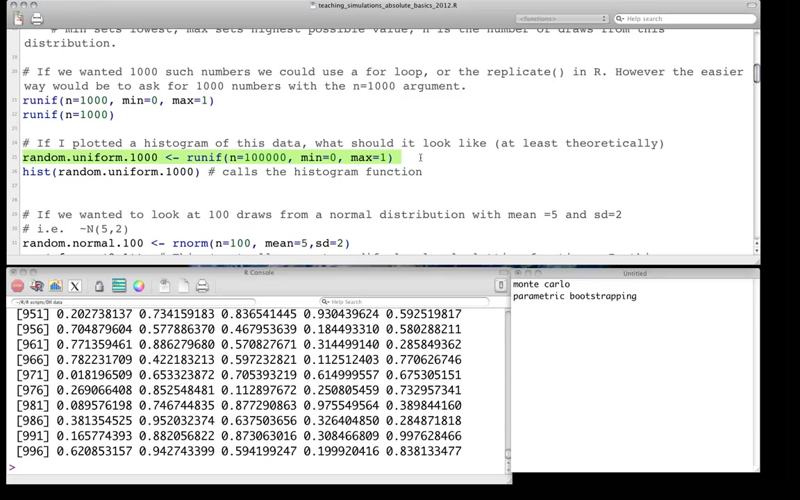Click the quit power icon in R Console
The width and height of the screenshot is (800, 500).
(501, 285)
